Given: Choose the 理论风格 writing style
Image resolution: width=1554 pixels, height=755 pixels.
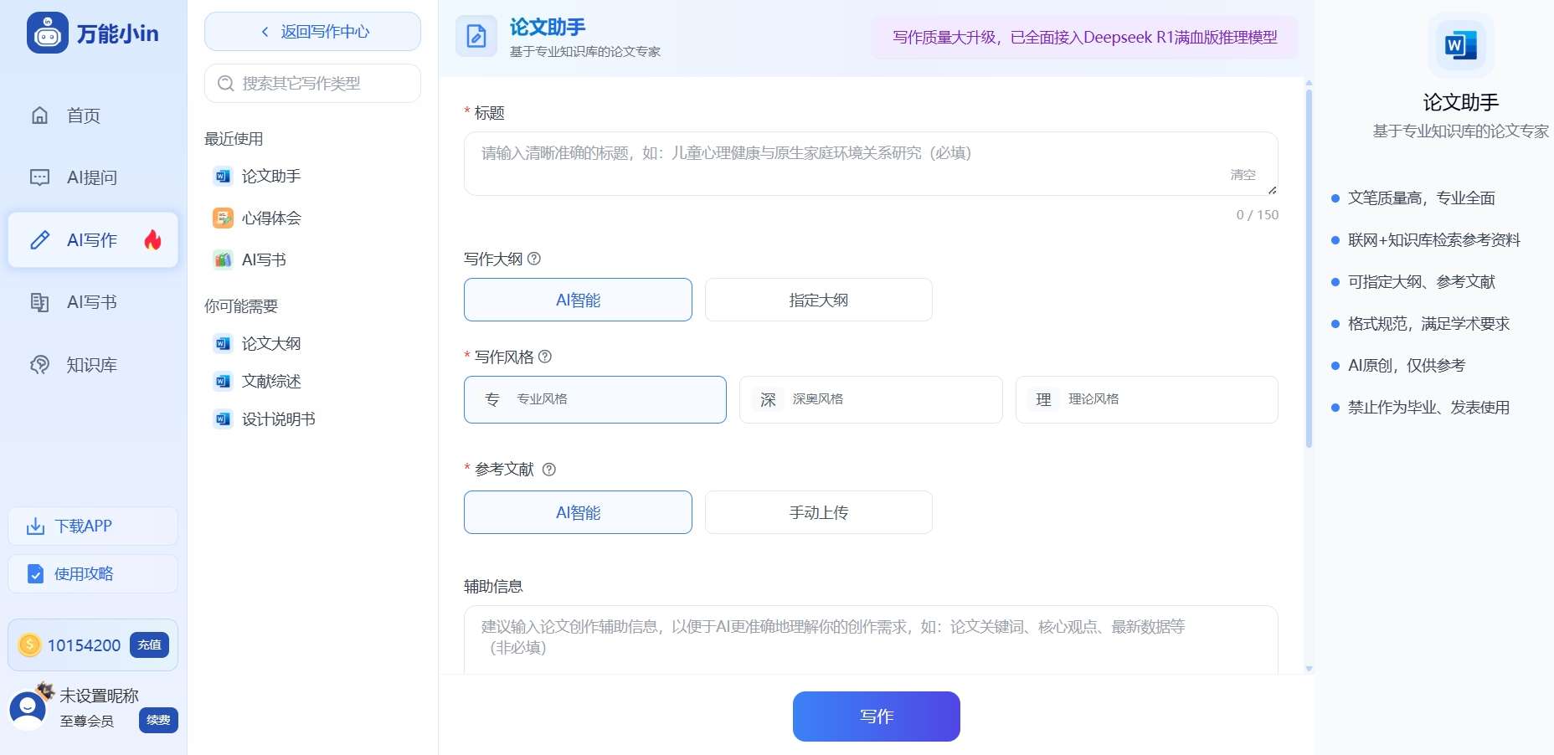Looking at the screenshot, I should coord(1146,399).
